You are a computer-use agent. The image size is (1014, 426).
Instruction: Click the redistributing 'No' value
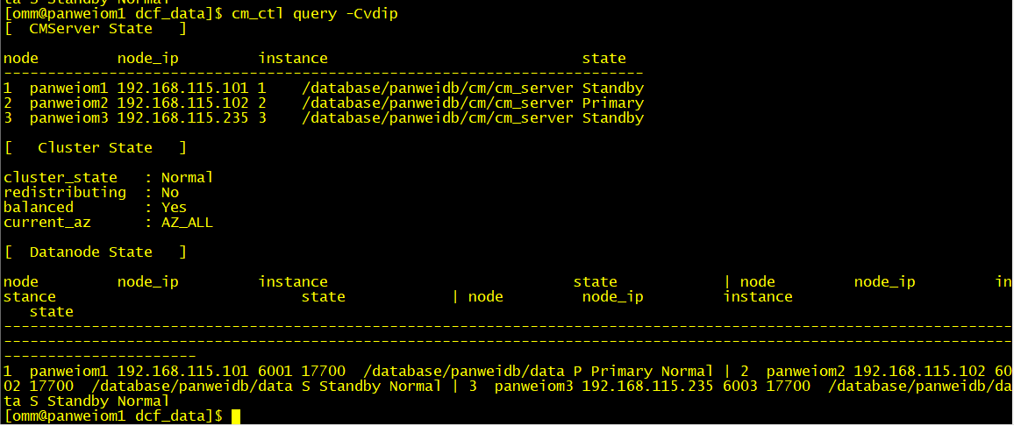tap(169, 192)
